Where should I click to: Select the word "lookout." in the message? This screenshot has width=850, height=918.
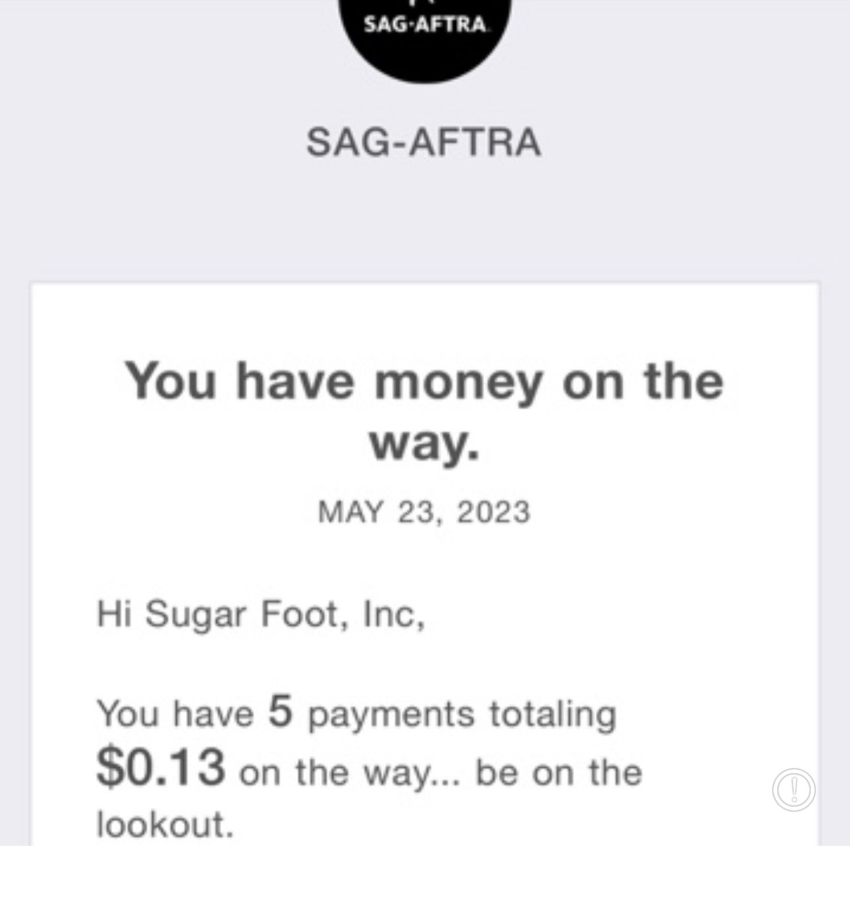pos(165,824)
